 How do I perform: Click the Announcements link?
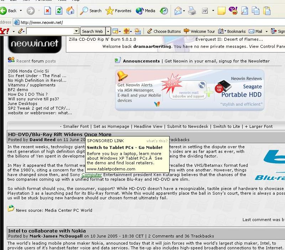pos(141,61)
